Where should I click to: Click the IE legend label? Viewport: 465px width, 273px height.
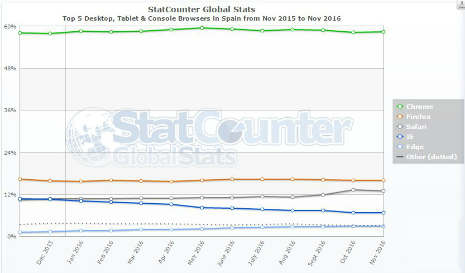410,137
